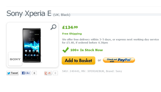
Task: Click the Free Shipping text
Action: coord(72,34)
